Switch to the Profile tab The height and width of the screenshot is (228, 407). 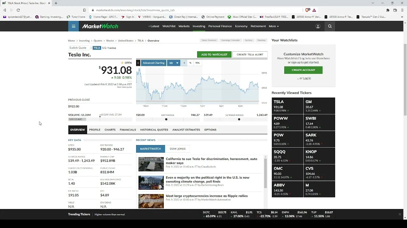pos(95,130)
